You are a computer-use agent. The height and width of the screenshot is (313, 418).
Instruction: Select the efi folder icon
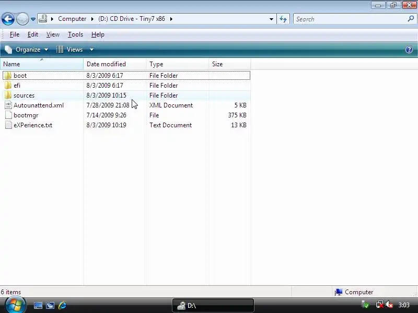(x=8, y=86)
